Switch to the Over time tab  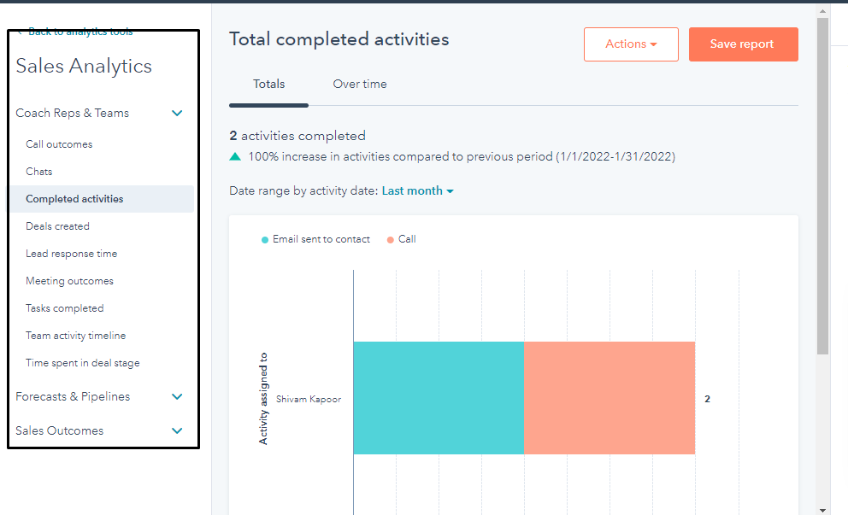(360, 84)
